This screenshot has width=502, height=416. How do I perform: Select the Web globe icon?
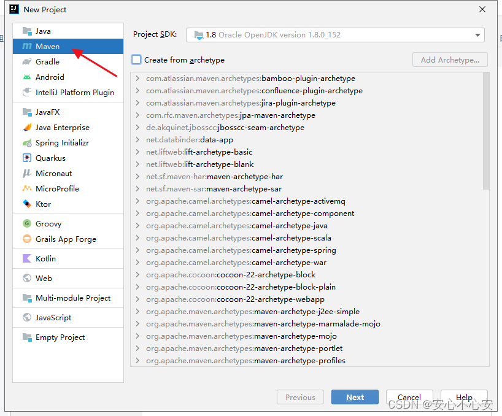27,278
